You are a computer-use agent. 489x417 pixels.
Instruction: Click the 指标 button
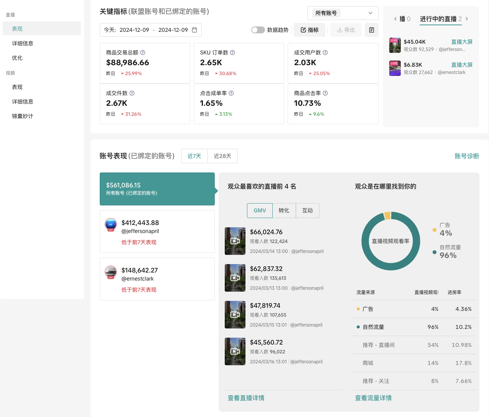(x=309, y=30)
